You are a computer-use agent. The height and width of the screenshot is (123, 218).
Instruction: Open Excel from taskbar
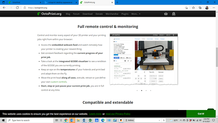click(90, 120)
